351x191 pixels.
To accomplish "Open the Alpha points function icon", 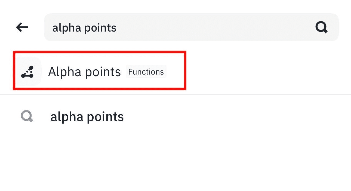I will coord(27,72).
